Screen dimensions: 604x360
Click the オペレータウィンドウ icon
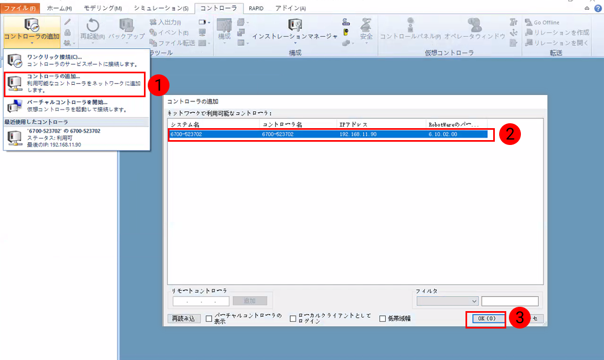pos(475,25)
